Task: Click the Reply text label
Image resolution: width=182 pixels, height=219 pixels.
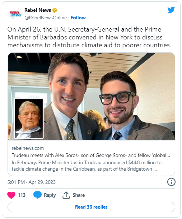Action: pyautogui.click(x=50, y=195)
